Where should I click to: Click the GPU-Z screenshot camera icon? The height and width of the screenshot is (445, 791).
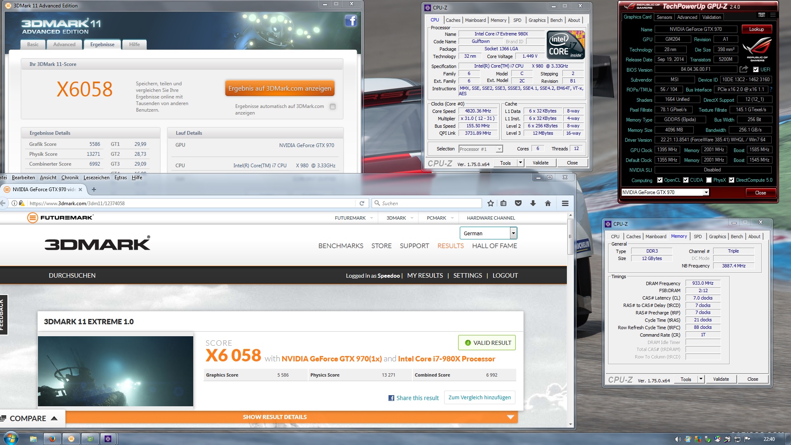(761, 15)
